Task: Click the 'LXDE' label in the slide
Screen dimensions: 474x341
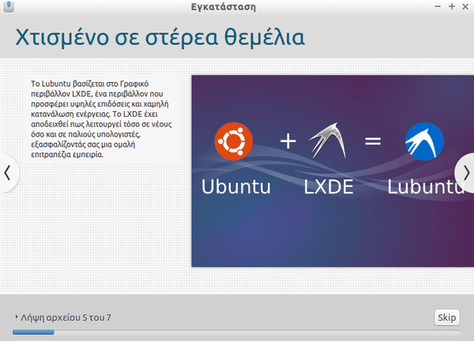Action: click(x=329, y=186)
